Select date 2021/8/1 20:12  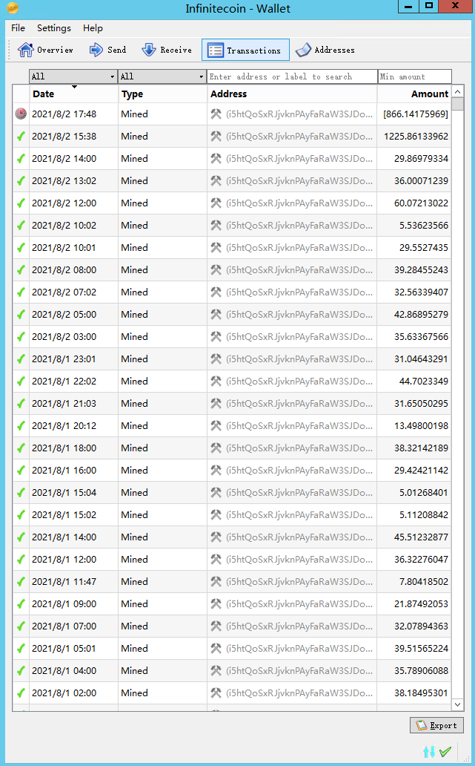64,426
